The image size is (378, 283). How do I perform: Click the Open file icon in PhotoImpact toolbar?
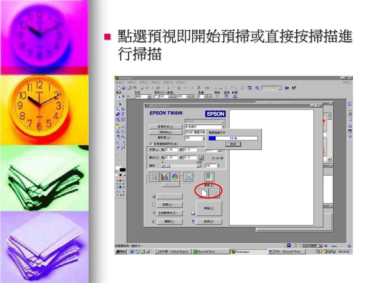(129, 88)
